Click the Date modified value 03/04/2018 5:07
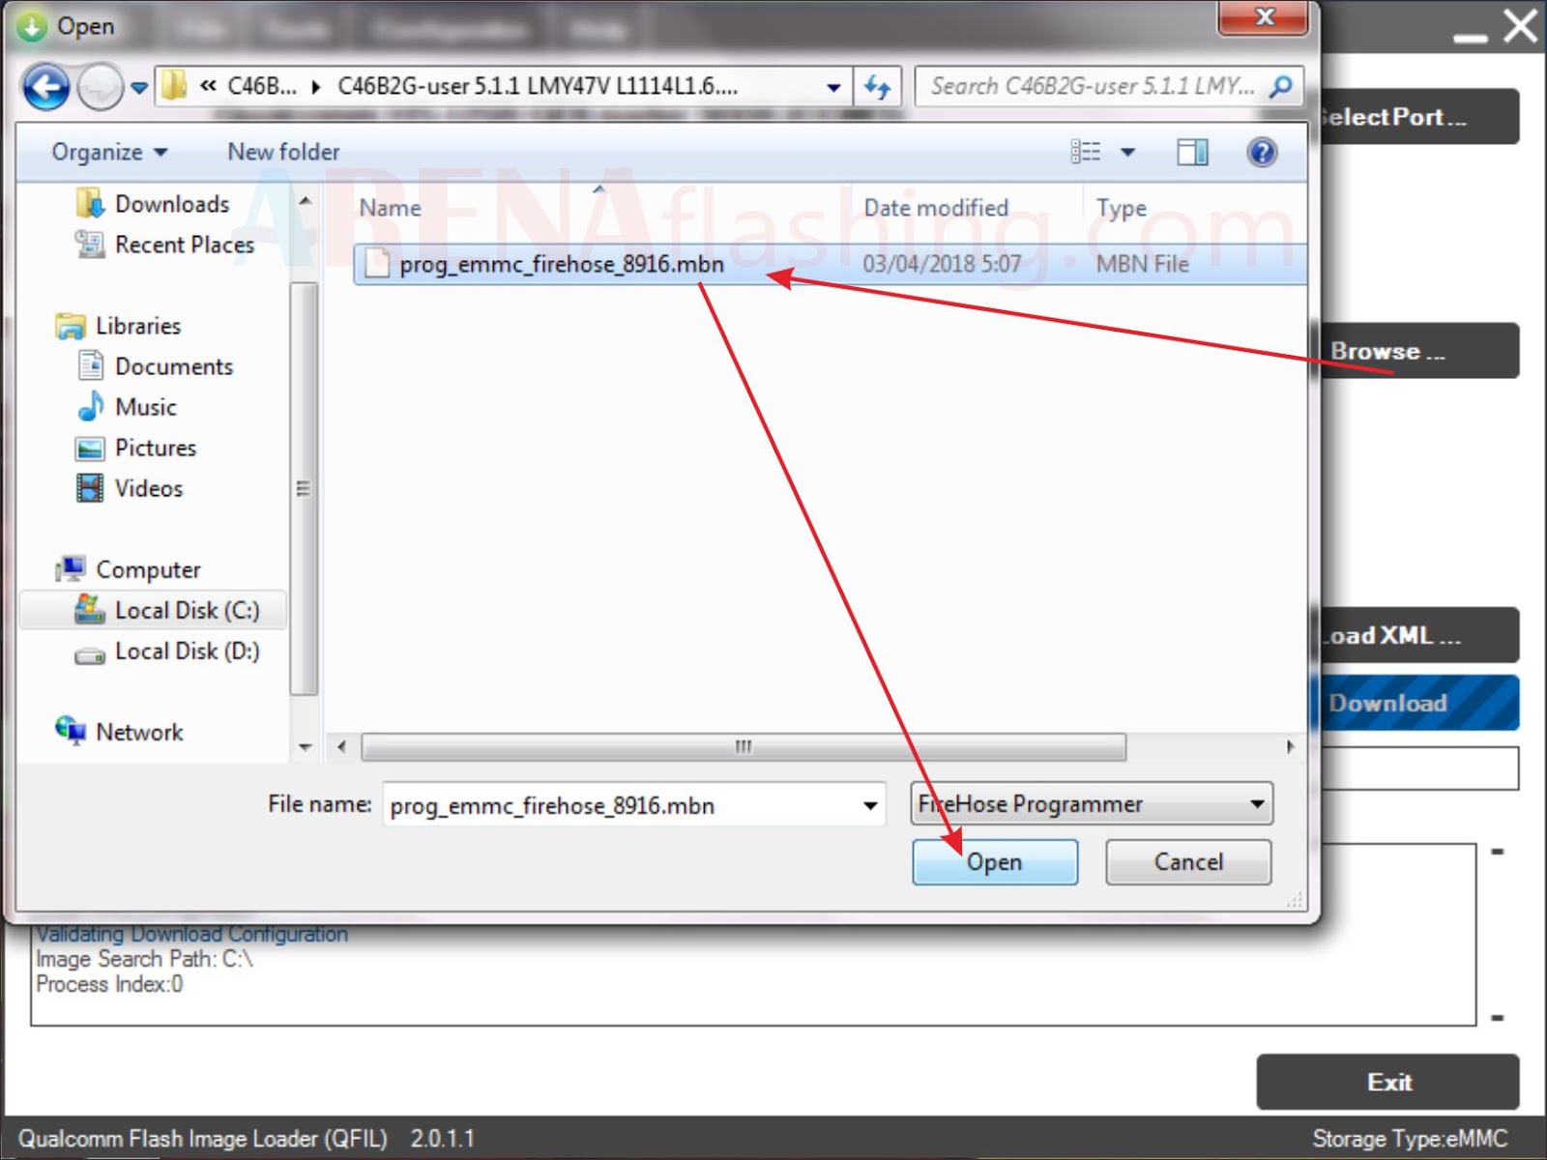Viewport: 1547px width, 1160px height. [x=942, y=264]
